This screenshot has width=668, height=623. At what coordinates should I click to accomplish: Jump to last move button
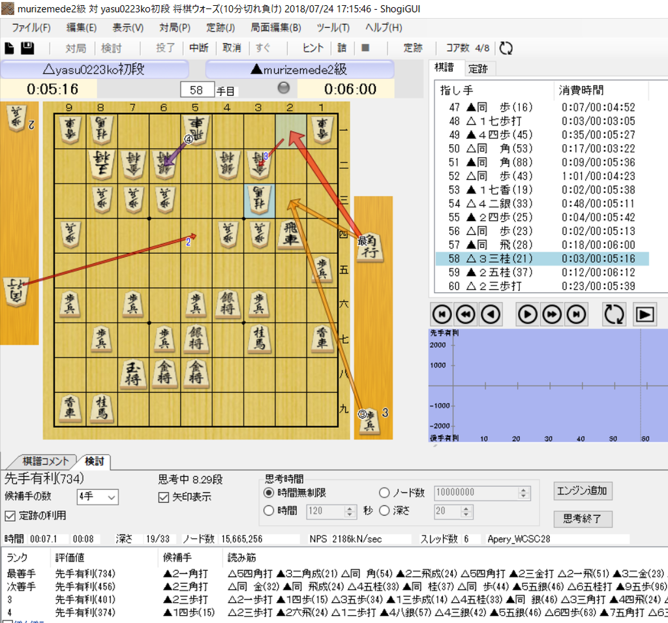(577, 314)
